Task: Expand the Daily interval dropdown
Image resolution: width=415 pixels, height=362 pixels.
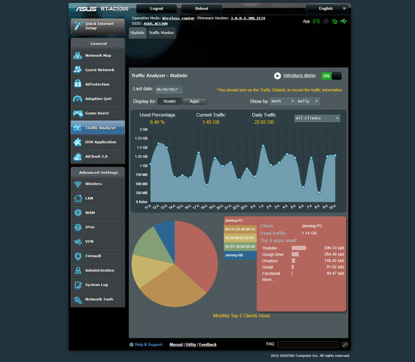Action: point(307,101)
